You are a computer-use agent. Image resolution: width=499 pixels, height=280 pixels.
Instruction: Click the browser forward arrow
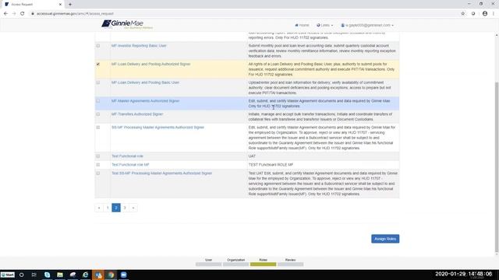[14, 14]
